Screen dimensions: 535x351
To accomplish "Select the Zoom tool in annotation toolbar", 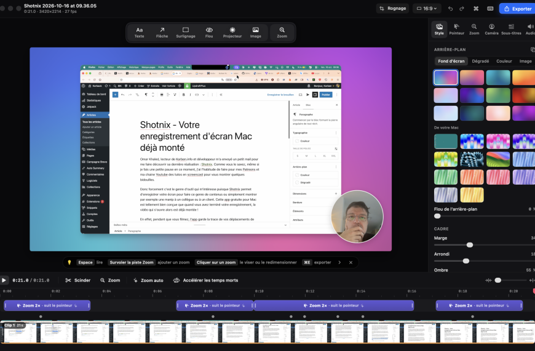I will click(x=282, y=33).
